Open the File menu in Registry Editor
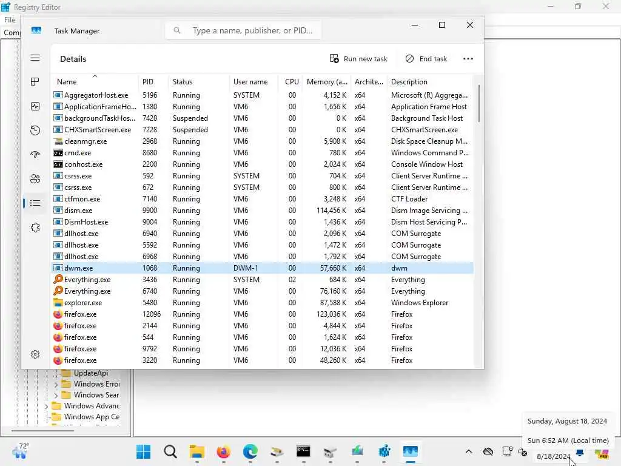The height and width of the screenshot is (466, 621). [10, 20]
